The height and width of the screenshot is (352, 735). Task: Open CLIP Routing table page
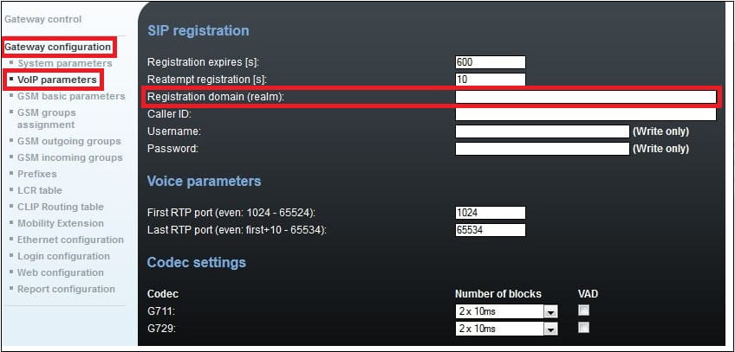(61, 207)
